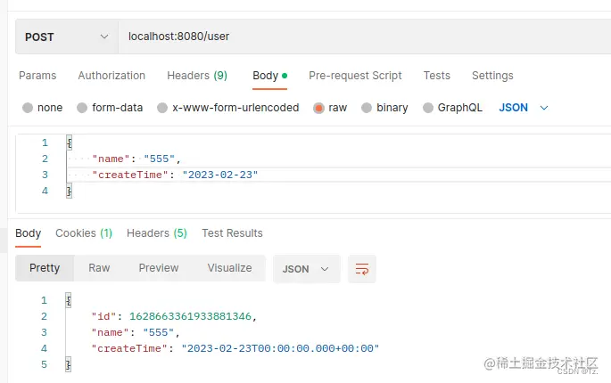Open the request Settings tab
Screen dimensions: 611x383
(x=492, y=76)
